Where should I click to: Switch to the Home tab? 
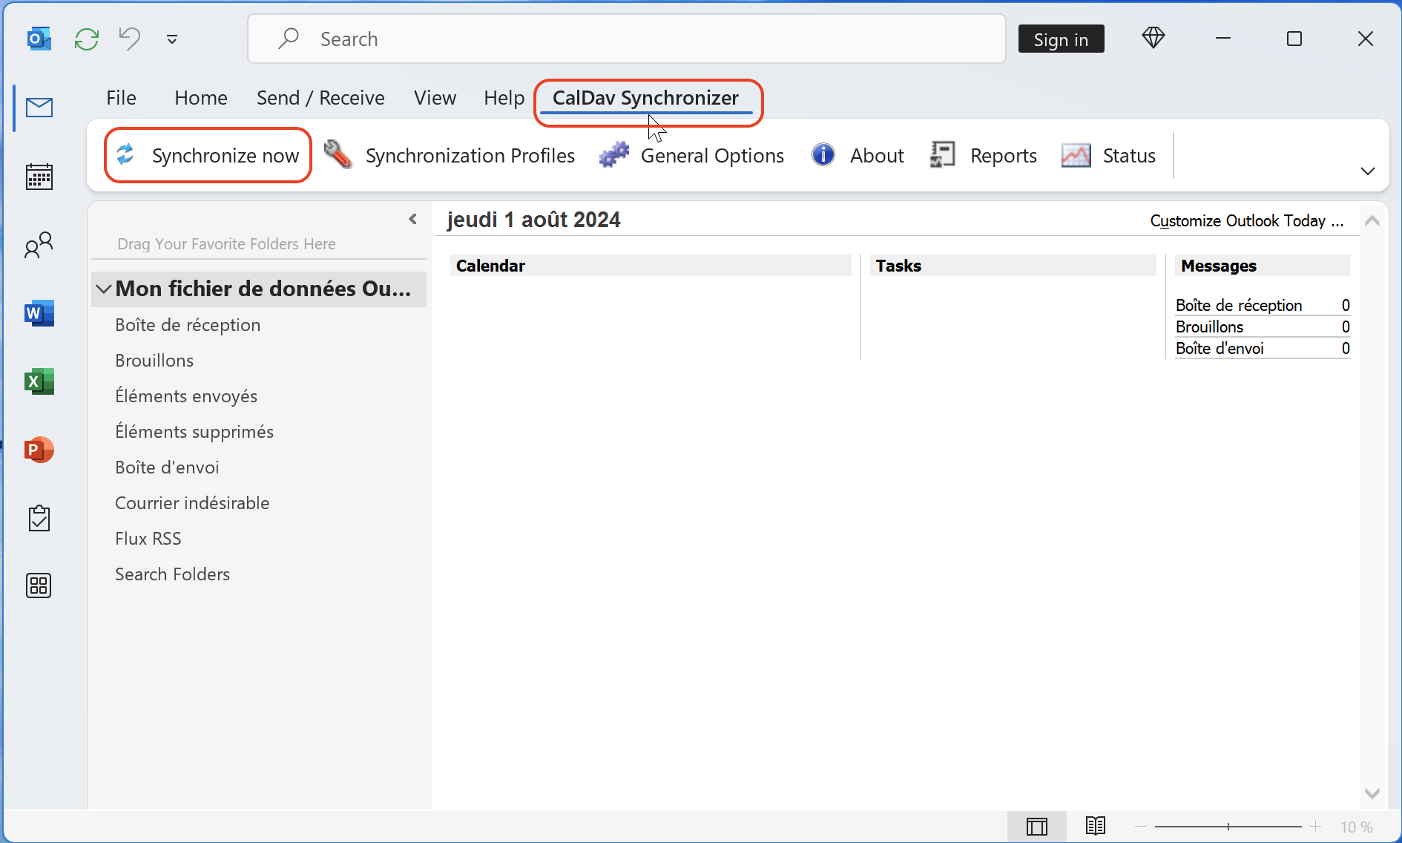point(201,98)
